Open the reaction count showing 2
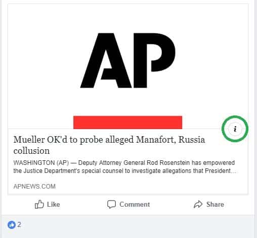 tap(19, 224)
